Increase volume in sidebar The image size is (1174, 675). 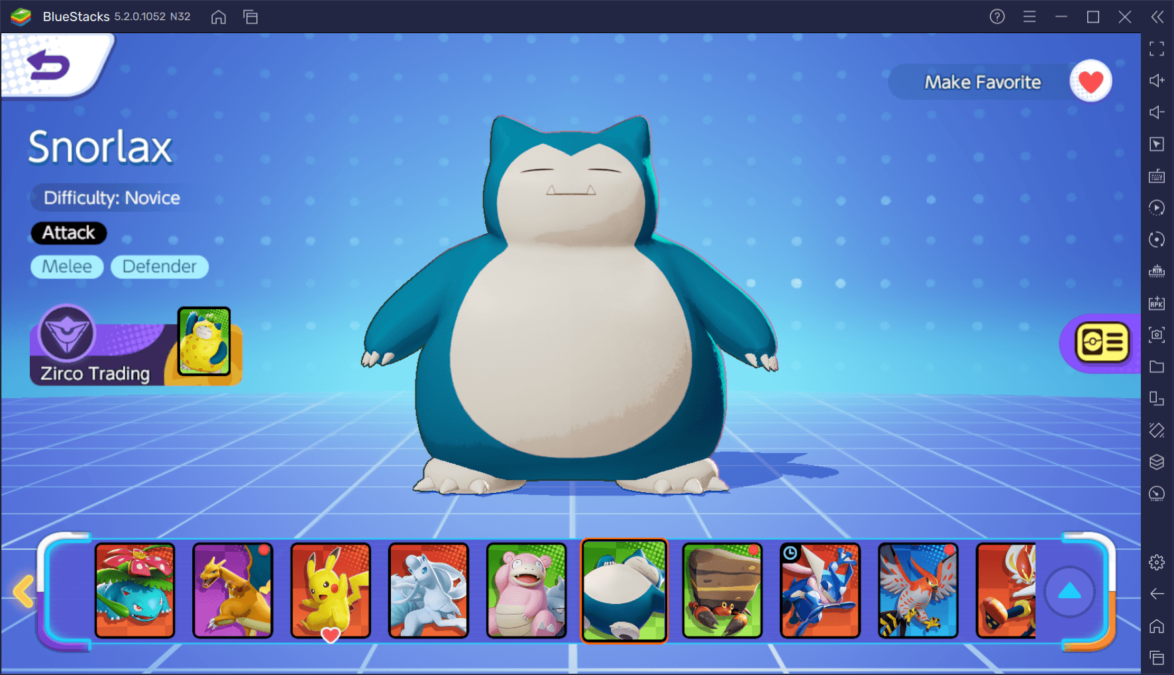1157,80
